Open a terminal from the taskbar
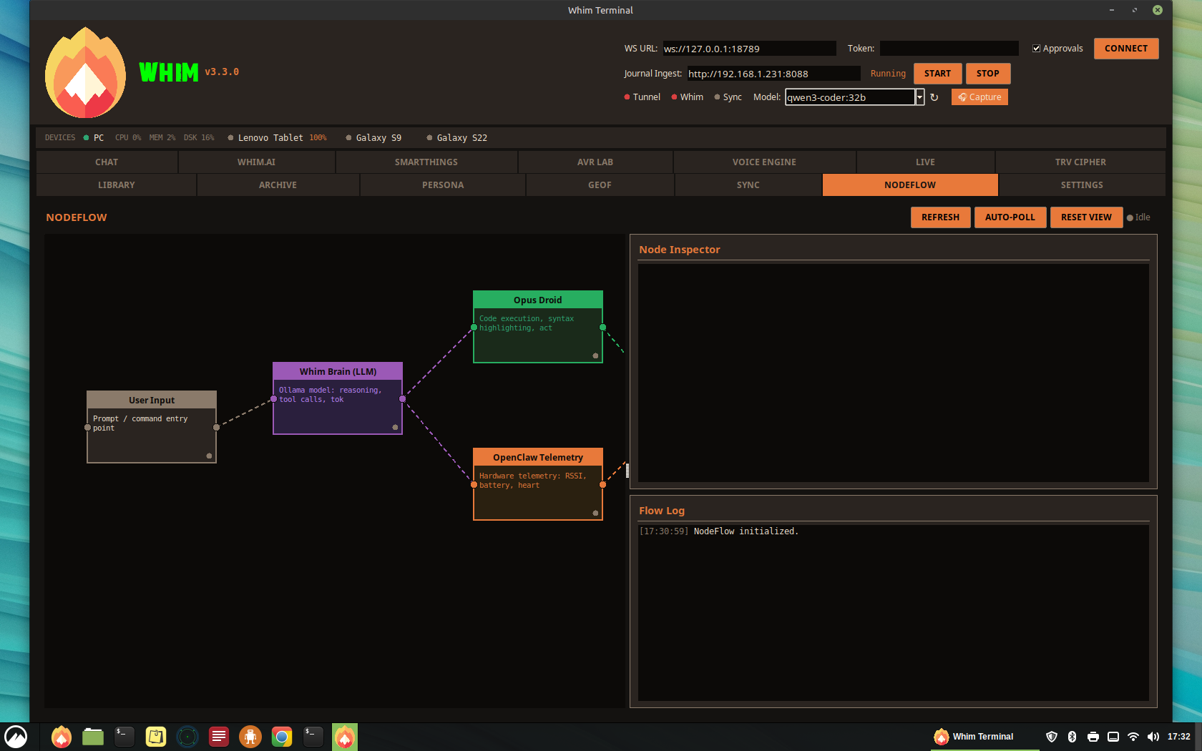Viewport: 1202px width, 751px height. click(x=124, y=736)
